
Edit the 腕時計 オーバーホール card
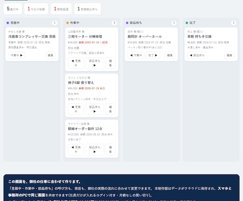(170, 55)
